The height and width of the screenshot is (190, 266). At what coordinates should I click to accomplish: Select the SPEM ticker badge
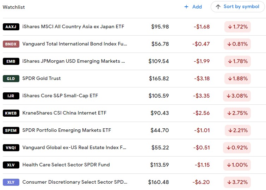tap(11, 130)
